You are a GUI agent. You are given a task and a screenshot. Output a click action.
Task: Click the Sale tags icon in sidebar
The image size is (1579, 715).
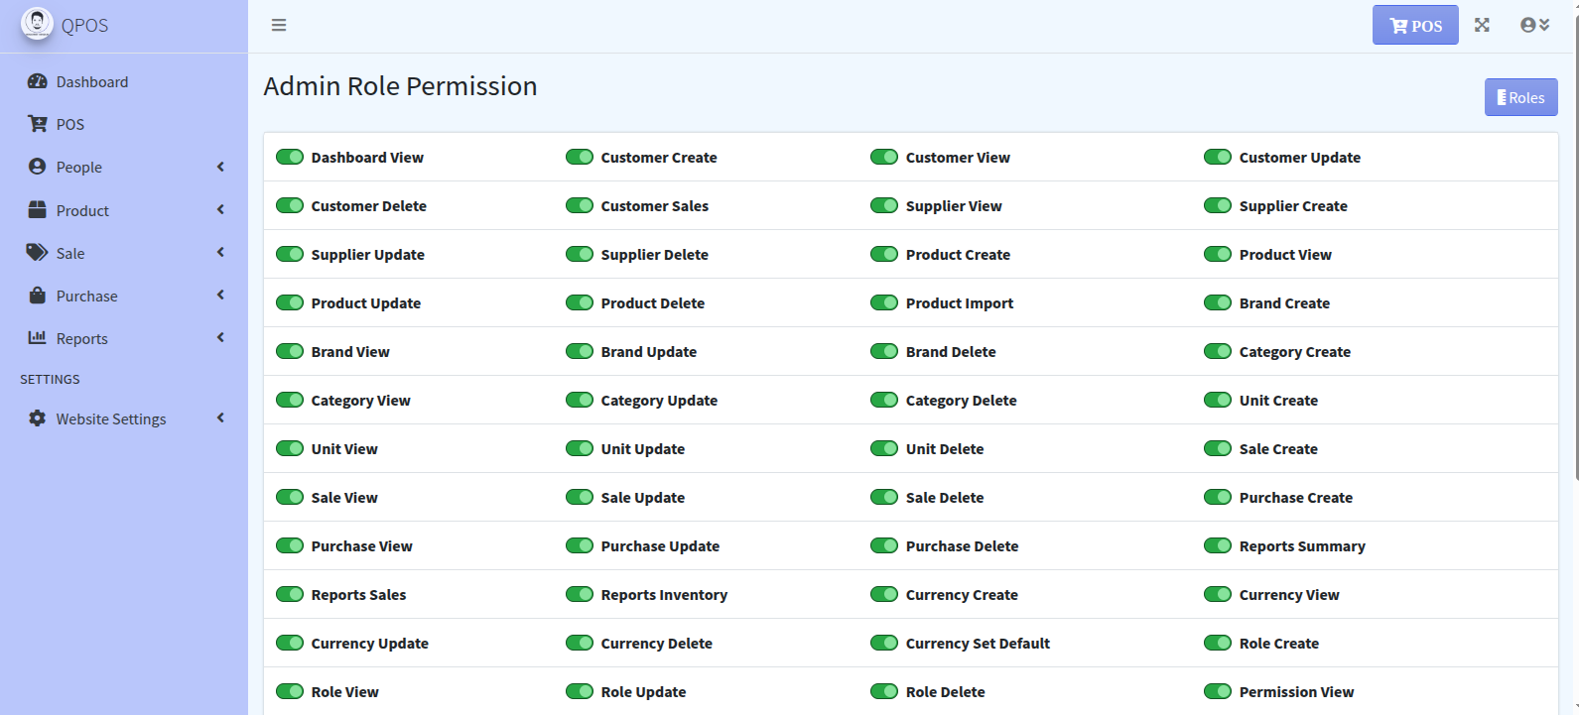click(x=37, y=252)
